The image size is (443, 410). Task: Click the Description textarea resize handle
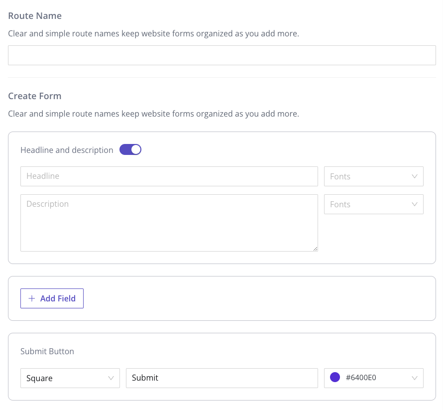(315, 249)
